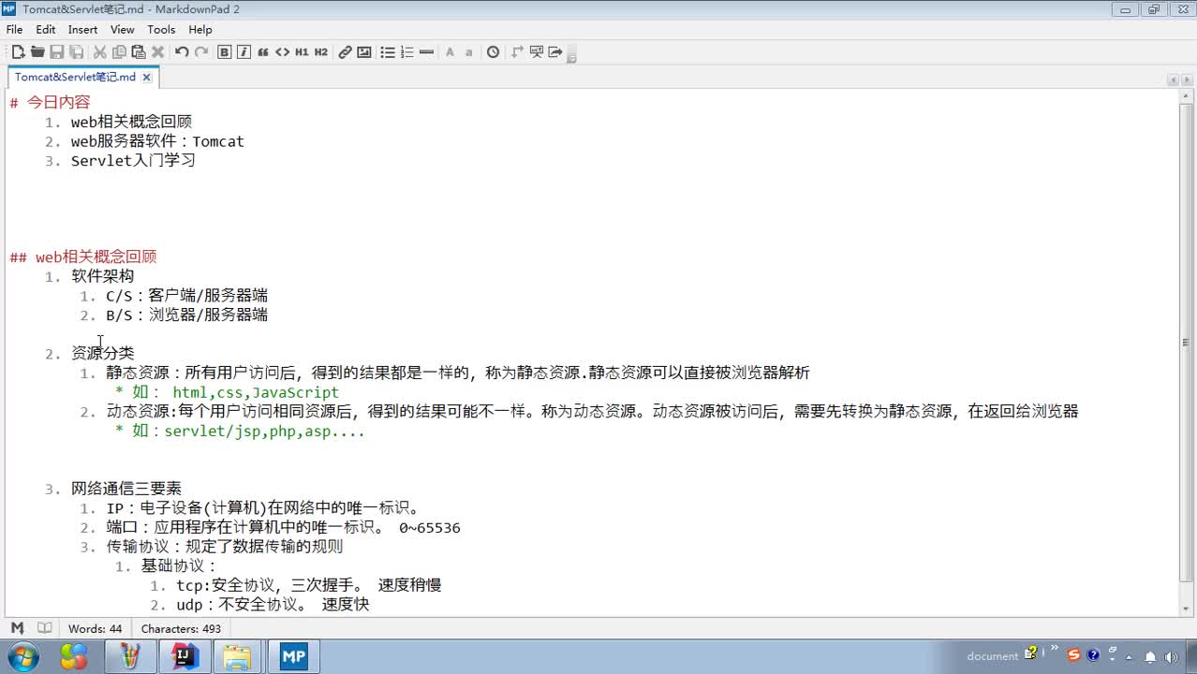Viewport: 1197px width, 674px height.
Task: Delete selection with the X toolbar icon
Action: (x=158, y=52)
